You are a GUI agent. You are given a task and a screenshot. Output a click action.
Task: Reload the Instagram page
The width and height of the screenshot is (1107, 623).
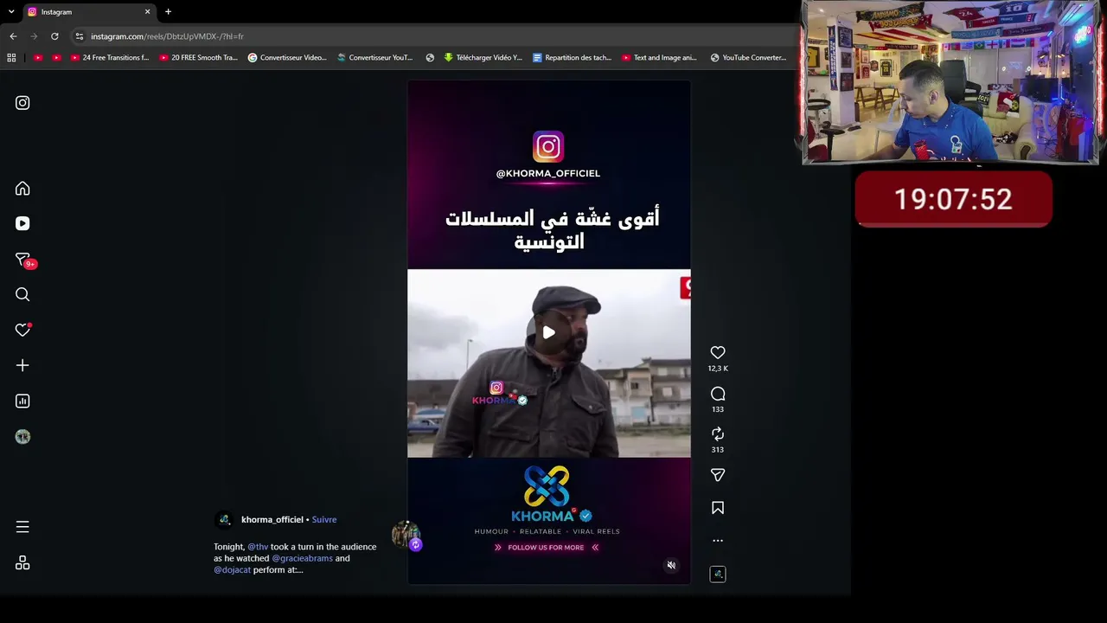point(54,36)
